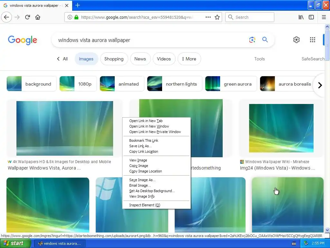330x248 pixels.
Task: Open the Firefox hamburger menu
Action: pyautogui.click(x=324, y=17)
